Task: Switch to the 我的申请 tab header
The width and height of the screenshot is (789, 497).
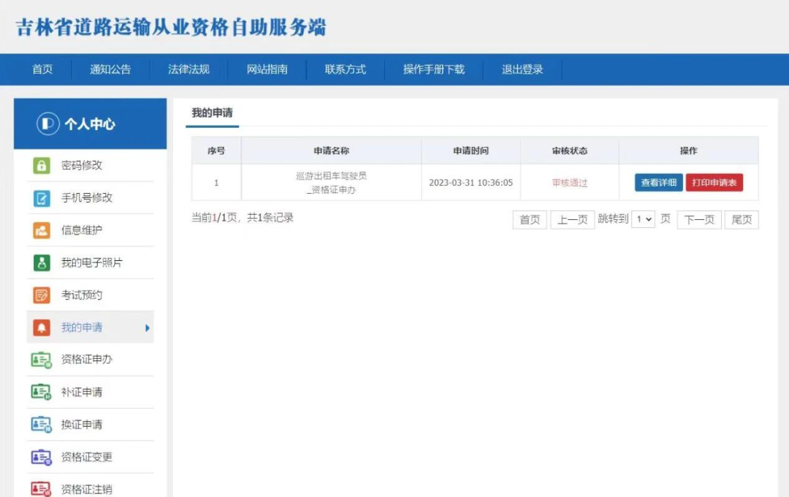Action: 213,113
